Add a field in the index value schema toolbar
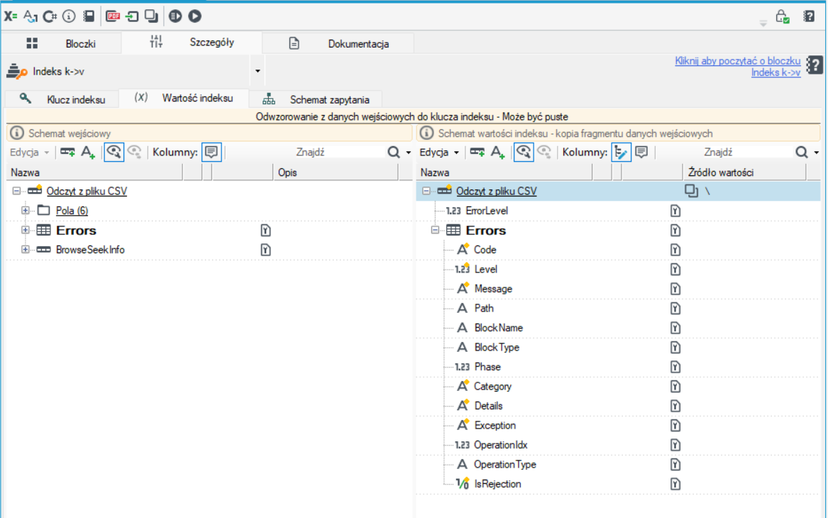 coord(478,152)
